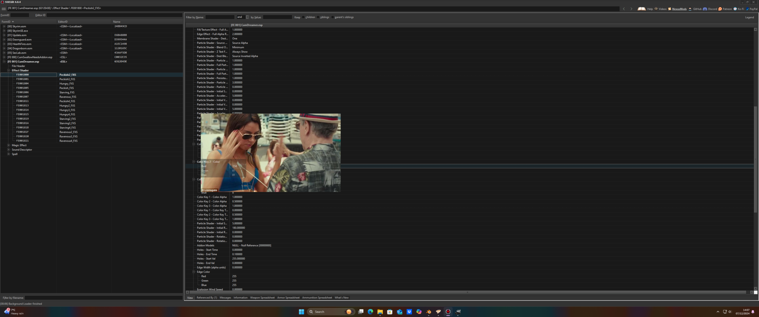Select the Starving_FXS record row
Screen dimensions: 759x317
click(x=91, y=92)
